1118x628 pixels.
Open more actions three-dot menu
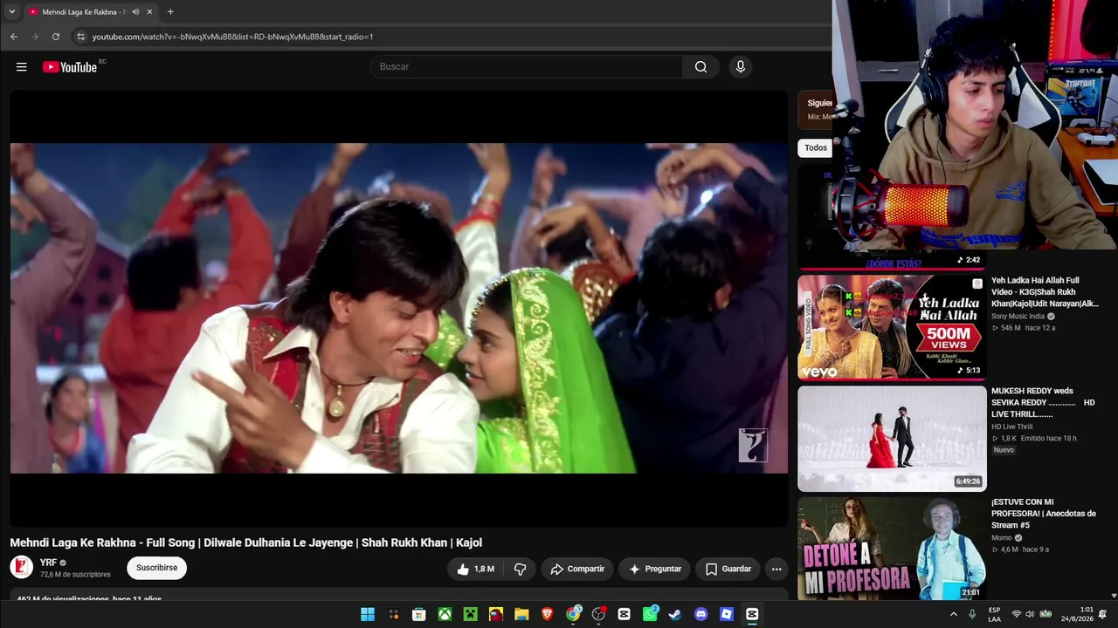click(x=776, y=569)
